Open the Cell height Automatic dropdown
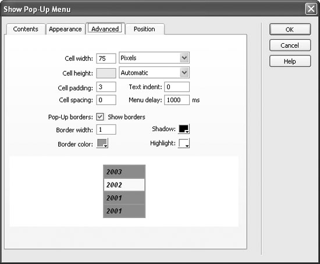Screen dimensions: 320x264 [154, 73]
